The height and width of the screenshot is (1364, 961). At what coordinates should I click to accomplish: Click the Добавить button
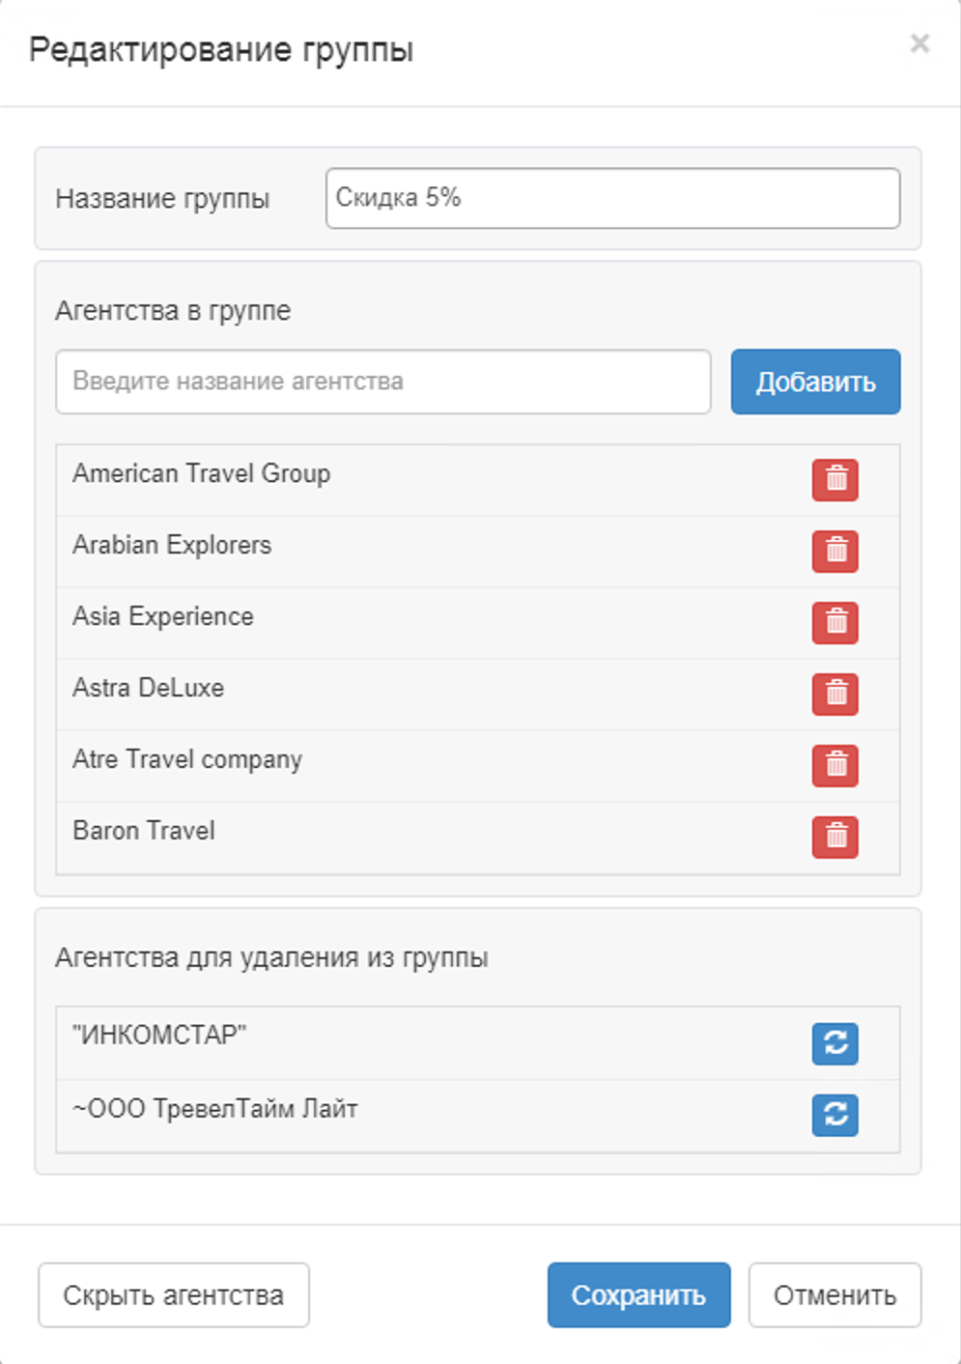[x=814, y=382]
